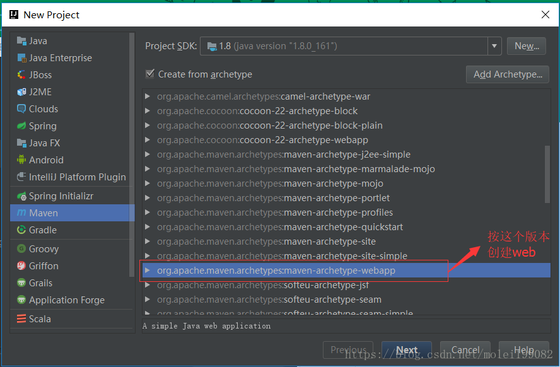Select Griffon project category
Screen dimensions: 560x367
tap(73, 266)
